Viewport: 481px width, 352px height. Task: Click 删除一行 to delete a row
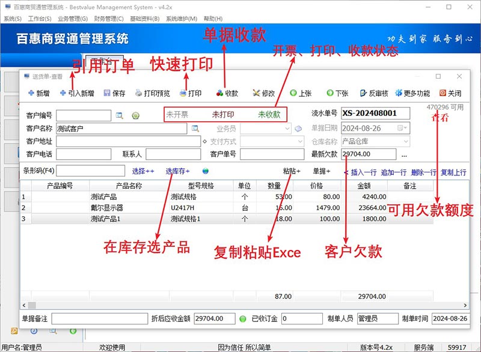(424, 172)
